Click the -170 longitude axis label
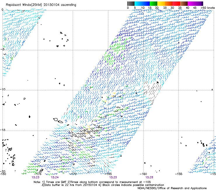Image resolution: width=216 pixels, height=190 pixels. (73, 174)
